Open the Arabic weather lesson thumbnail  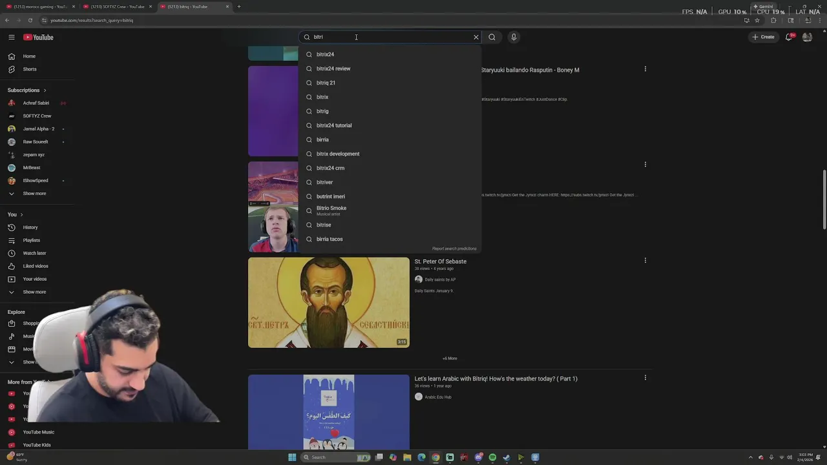(329, 412)
